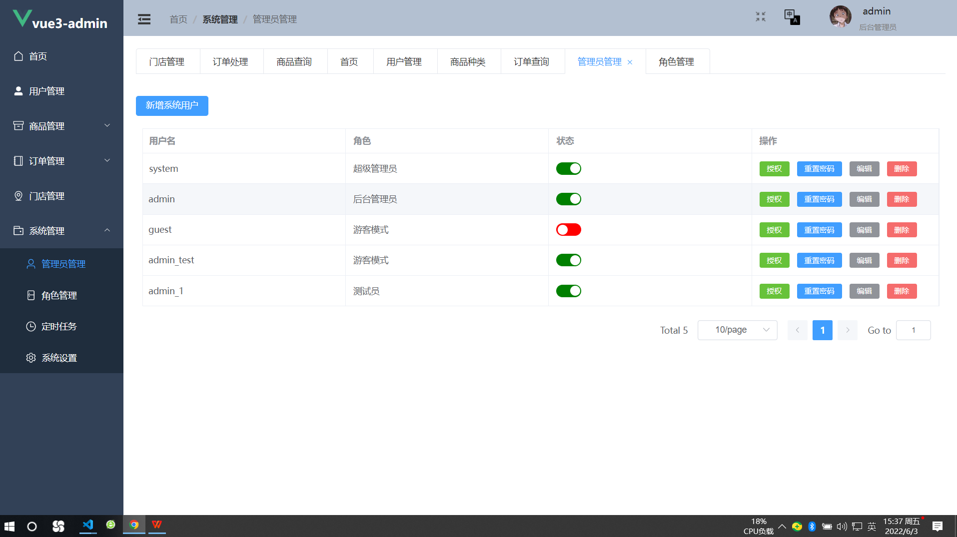Open 角色管理 in the sidebar

click(61, 295)
